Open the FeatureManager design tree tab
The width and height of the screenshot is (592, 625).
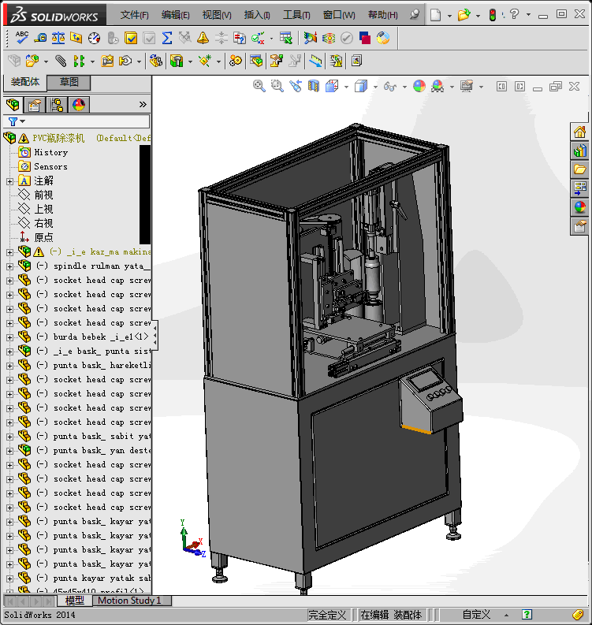click(13, 105)
